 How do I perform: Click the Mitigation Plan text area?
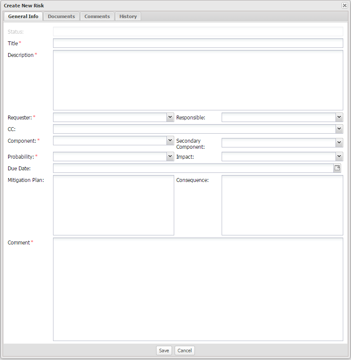tap(113, 205)
